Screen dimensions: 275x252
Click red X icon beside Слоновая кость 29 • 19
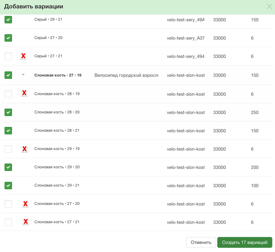pyautogui.click(x=25, y=149)
